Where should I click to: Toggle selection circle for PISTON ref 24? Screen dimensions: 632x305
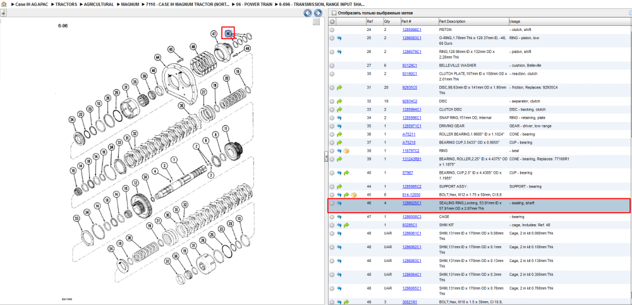[332, 30]
